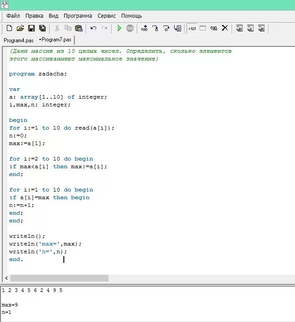
Task: Undo the last edit with the curved arrow
Action: click(x=93, y=28)
